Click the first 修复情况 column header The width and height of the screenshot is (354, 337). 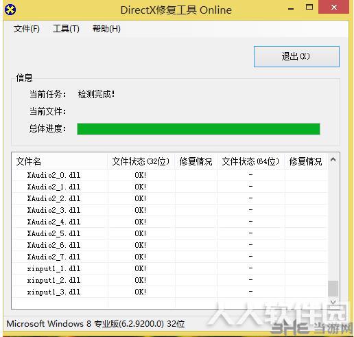(196, 161)
